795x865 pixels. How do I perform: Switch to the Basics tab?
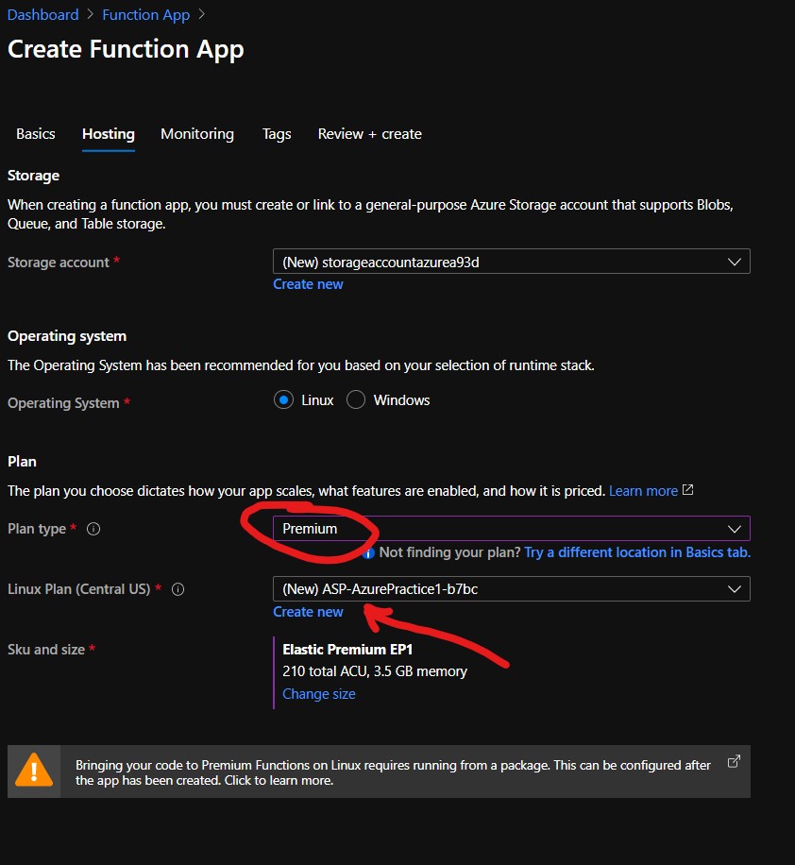[x=35, y=134]
